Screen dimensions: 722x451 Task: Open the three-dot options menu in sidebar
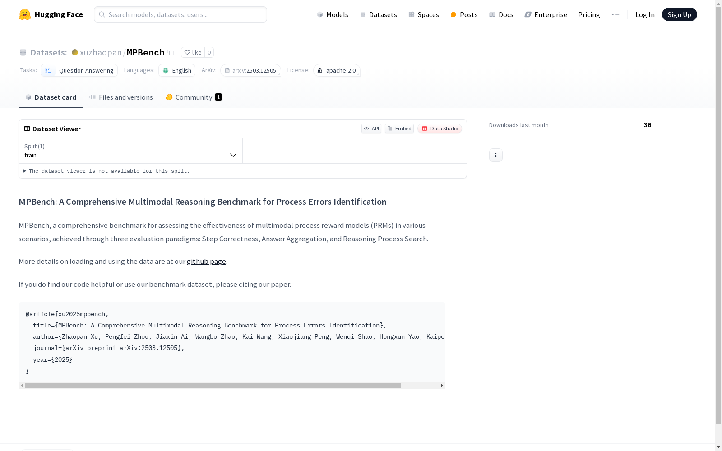coord(496,155)
